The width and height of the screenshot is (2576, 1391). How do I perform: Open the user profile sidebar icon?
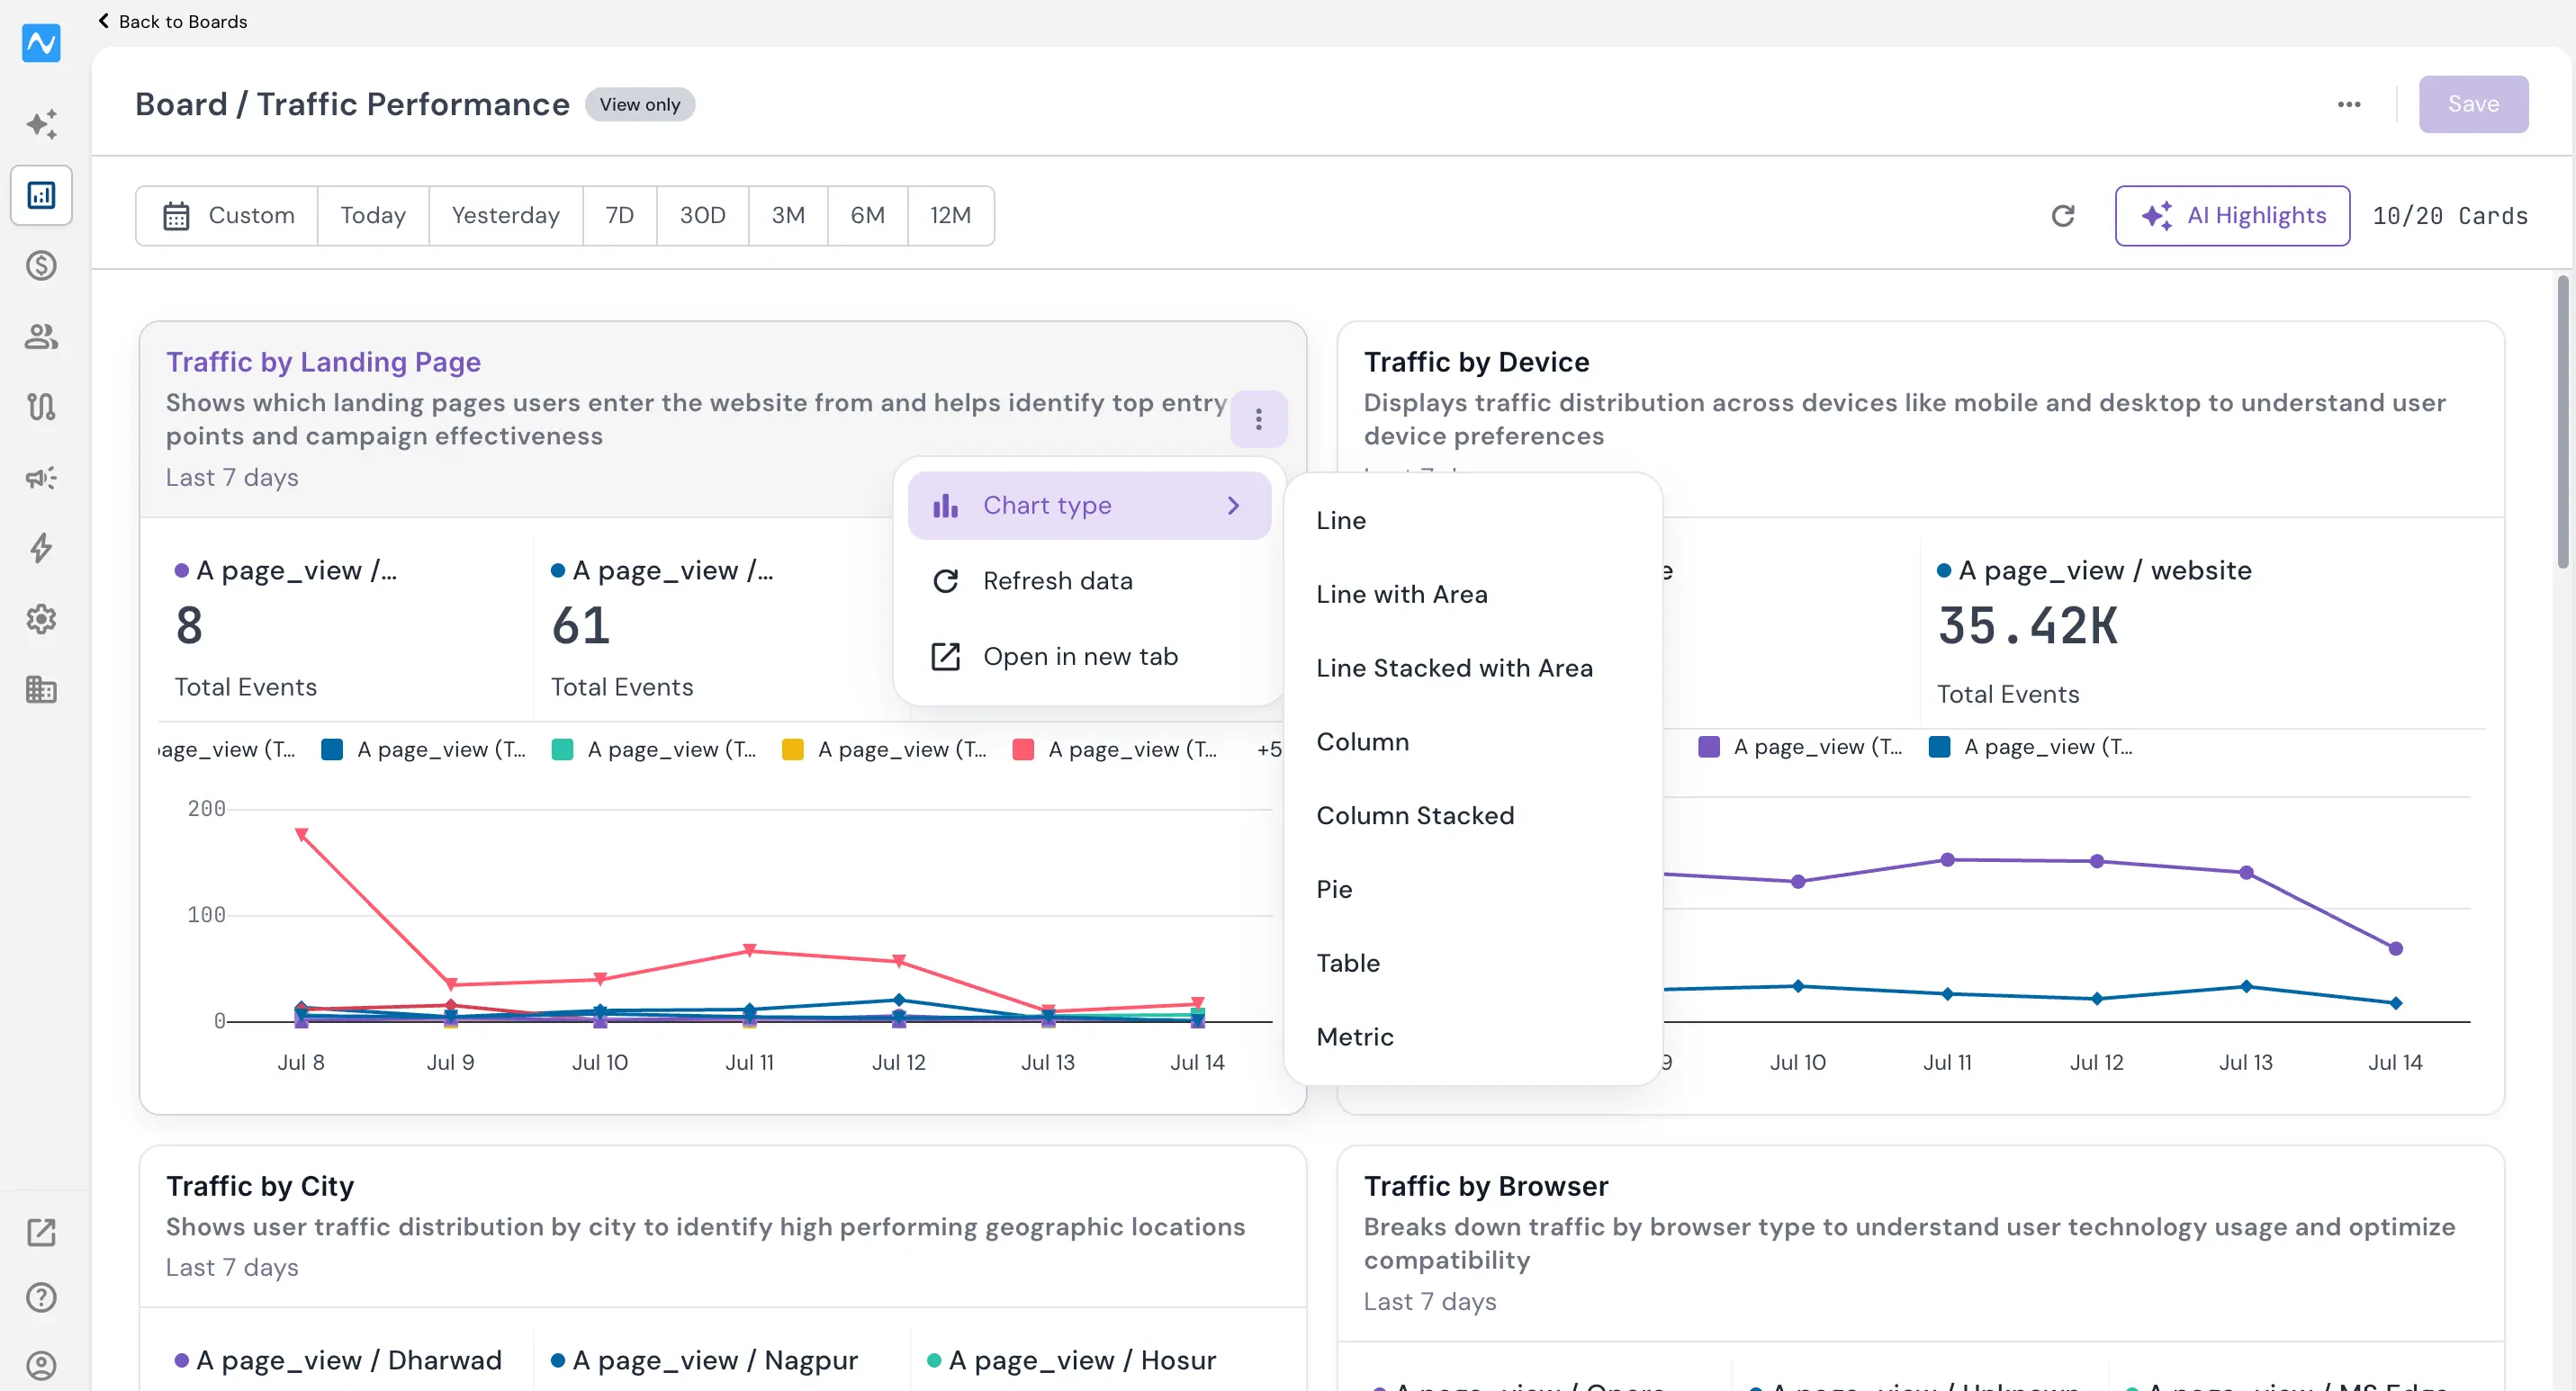pyautogui.click(x=41, y=1365)
